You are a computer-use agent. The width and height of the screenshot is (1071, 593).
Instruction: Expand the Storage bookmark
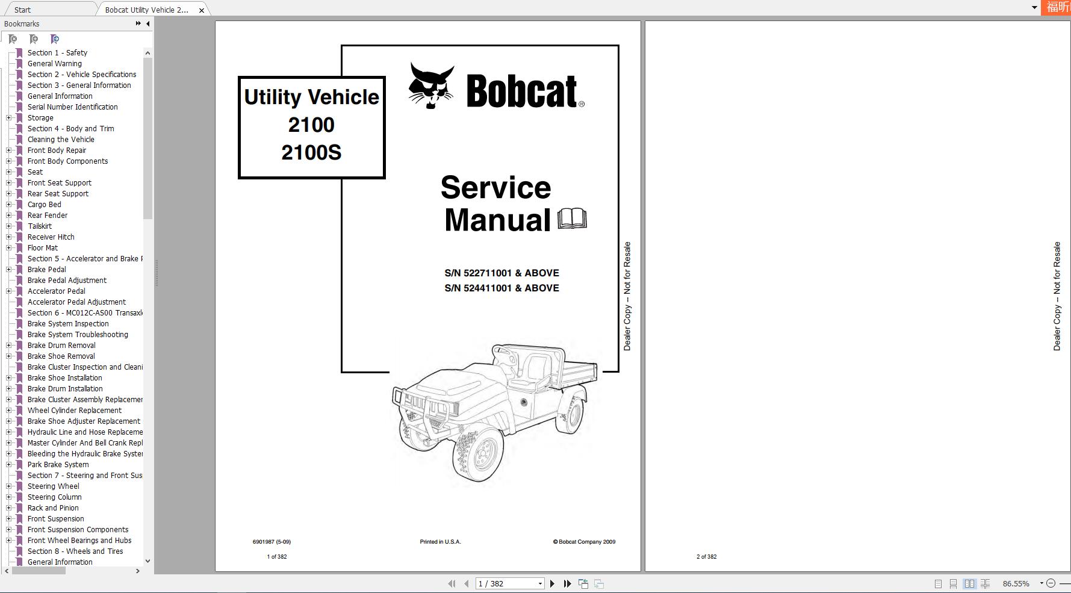tap(8, 117)
